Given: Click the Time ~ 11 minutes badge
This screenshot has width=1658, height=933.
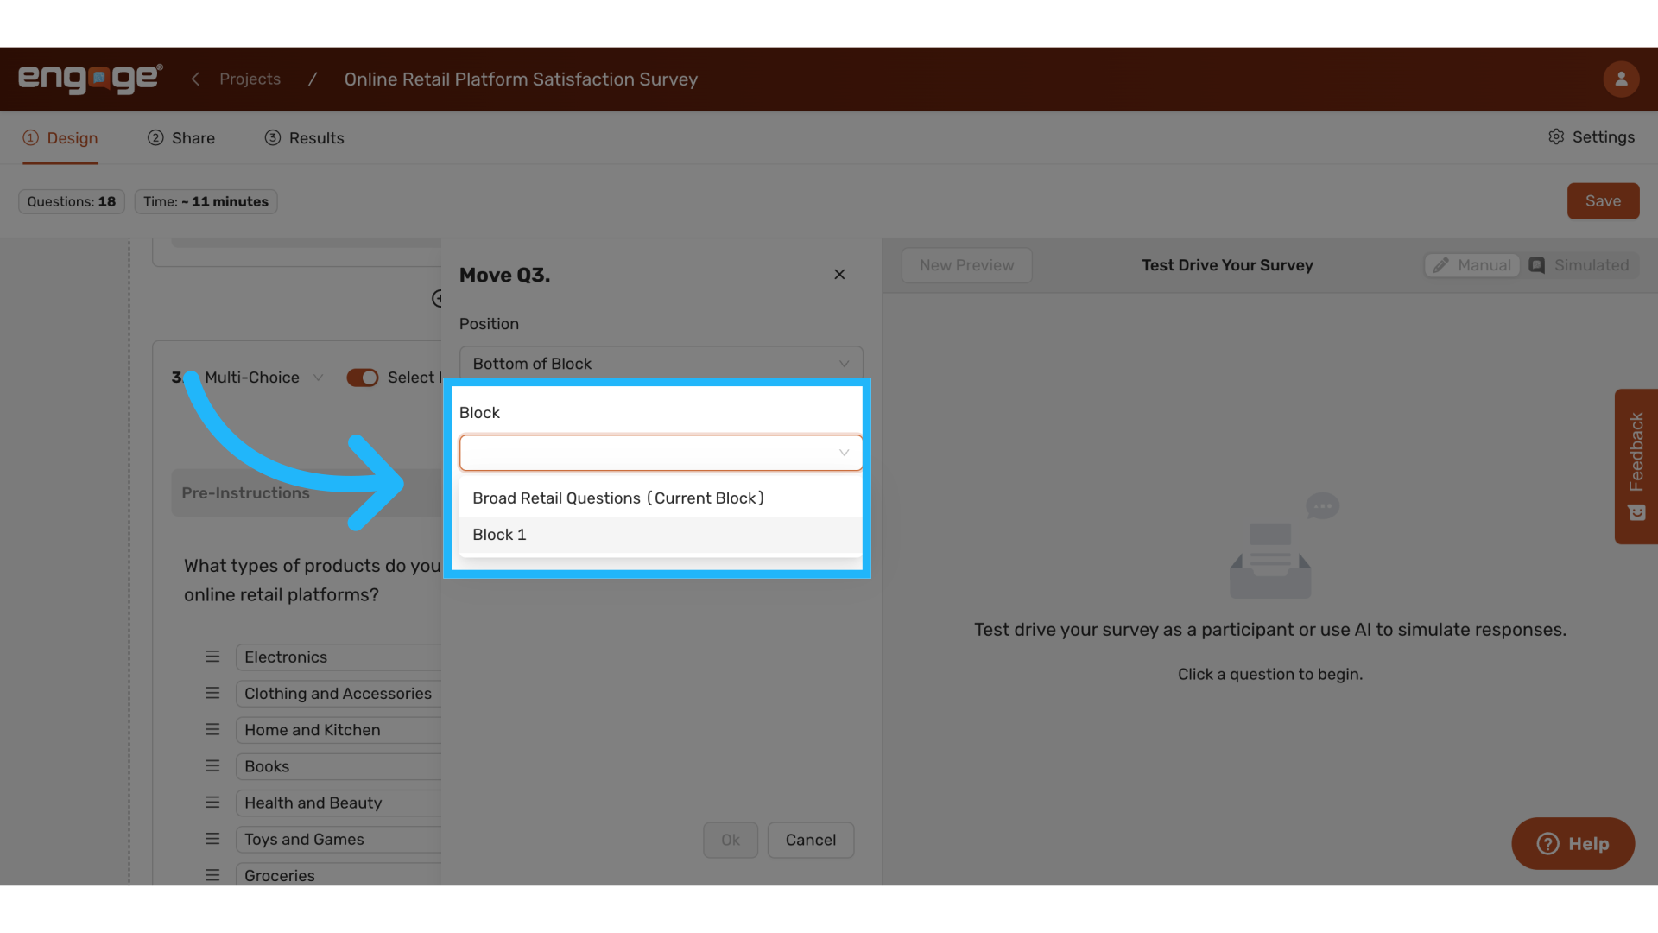Looking at the screenshot, I should (x=206, y=201).
